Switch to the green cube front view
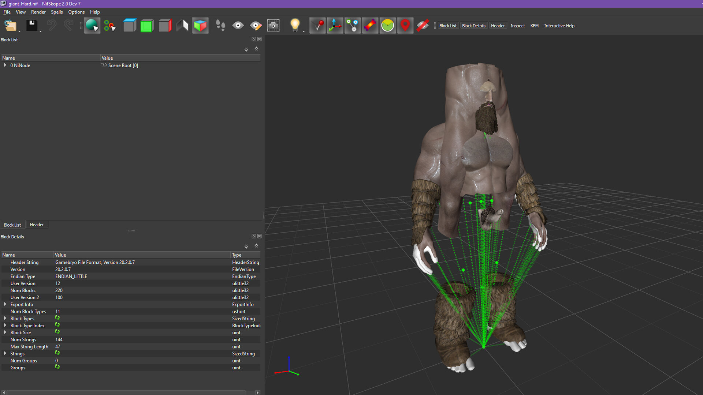The image size is (703, 395). (x=147, y=26)
